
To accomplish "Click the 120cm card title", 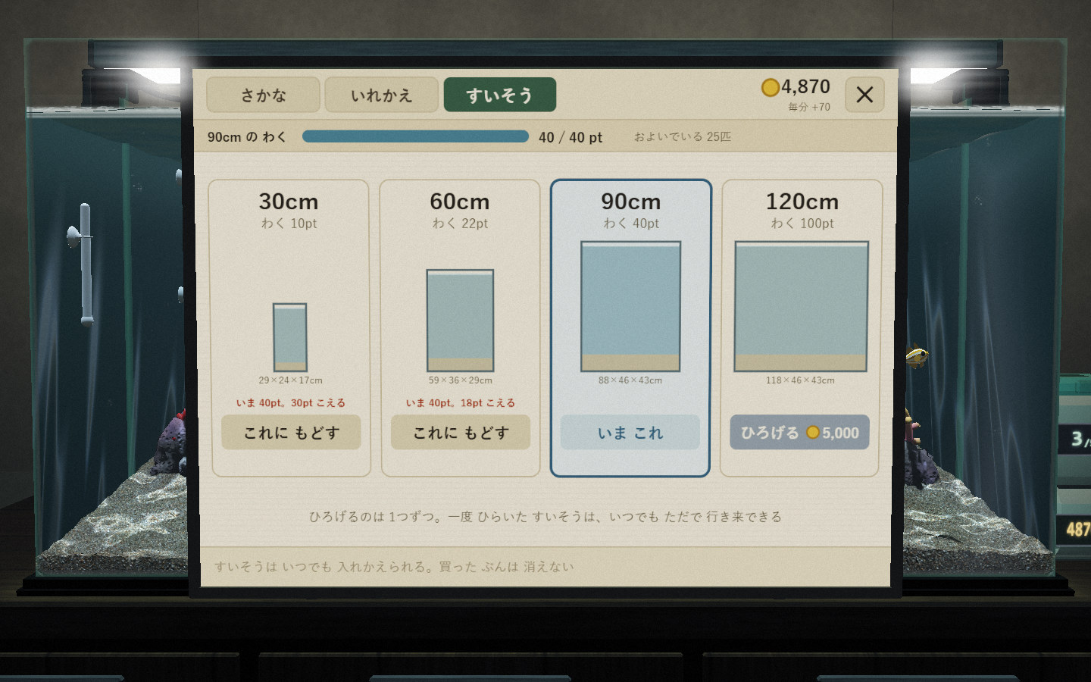I will (802, 202).
